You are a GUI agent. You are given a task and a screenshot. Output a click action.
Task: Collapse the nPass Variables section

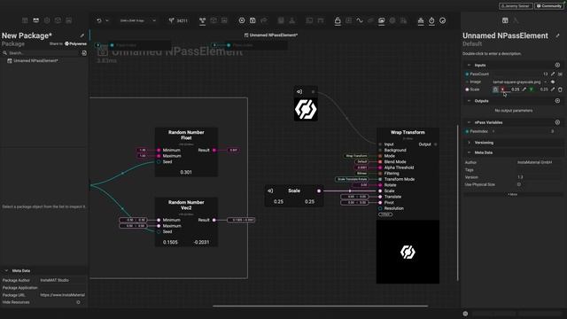pos(469,122)
